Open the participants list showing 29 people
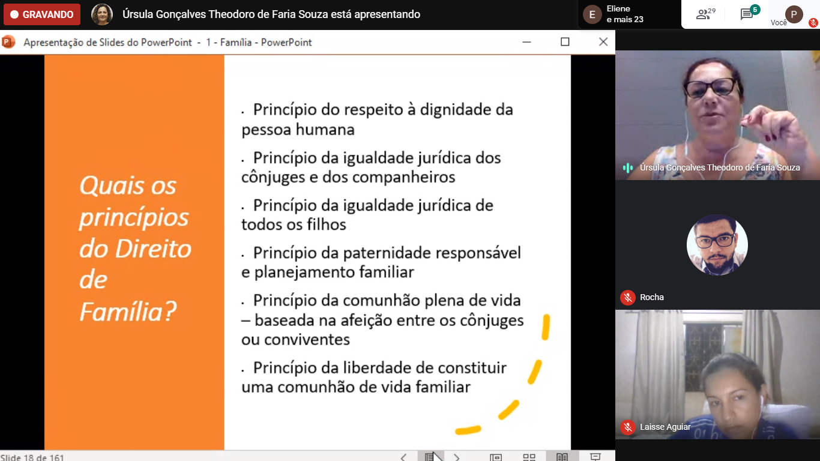The width and height of the screenshot is (820, 461). click(705, 14)
